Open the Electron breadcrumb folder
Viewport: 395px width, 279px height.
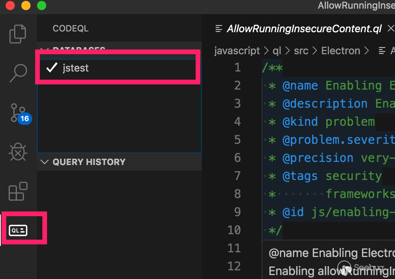340,51
